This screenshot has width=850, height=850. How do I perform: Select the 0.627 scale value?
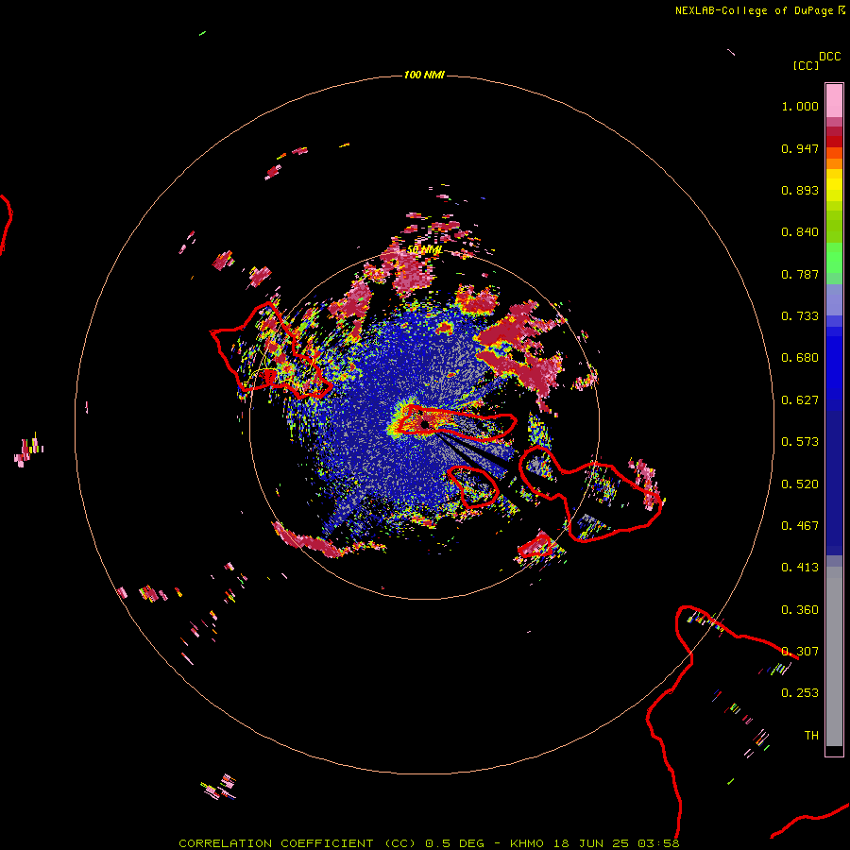click(x=800, y=400)
